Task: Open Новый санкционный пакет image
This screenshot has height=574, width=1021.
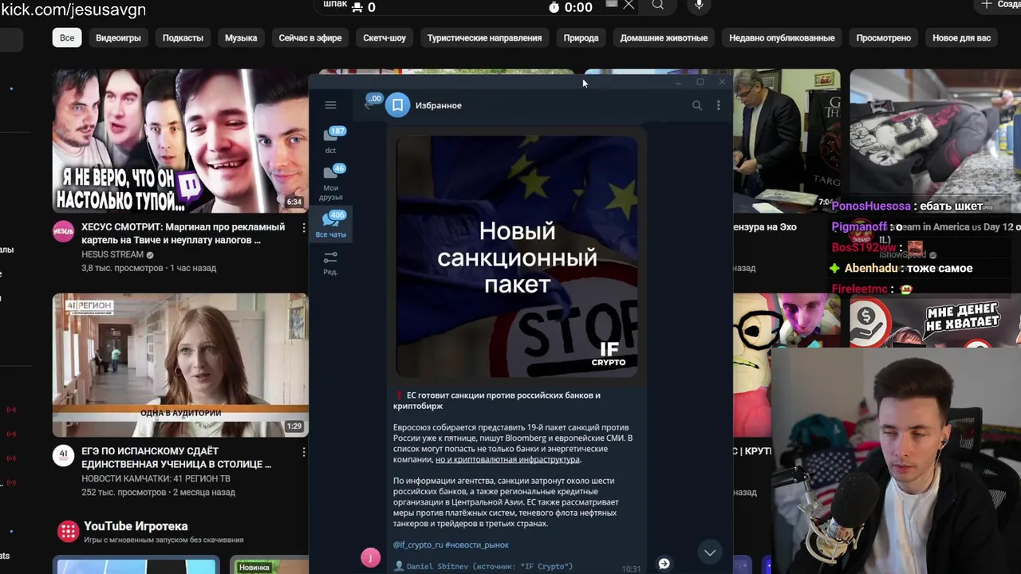Action: [517, 256]
